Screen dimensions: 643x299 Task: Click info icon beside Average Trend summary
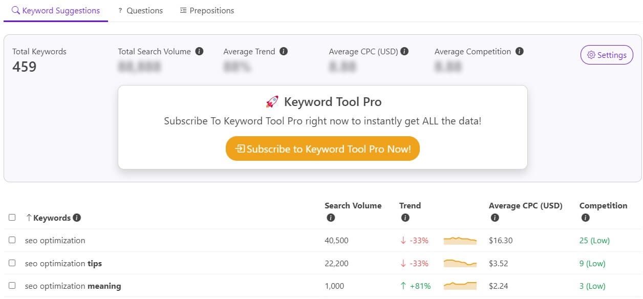(284, 51)
